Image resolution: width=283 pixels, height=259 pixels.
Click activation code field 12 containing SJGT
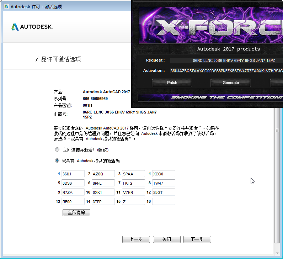click(x=164, y=192)
